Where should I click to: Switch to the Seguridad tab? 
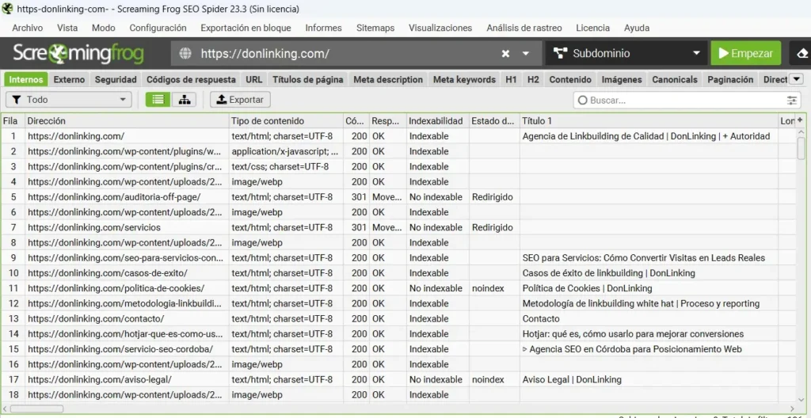(116, 80)
